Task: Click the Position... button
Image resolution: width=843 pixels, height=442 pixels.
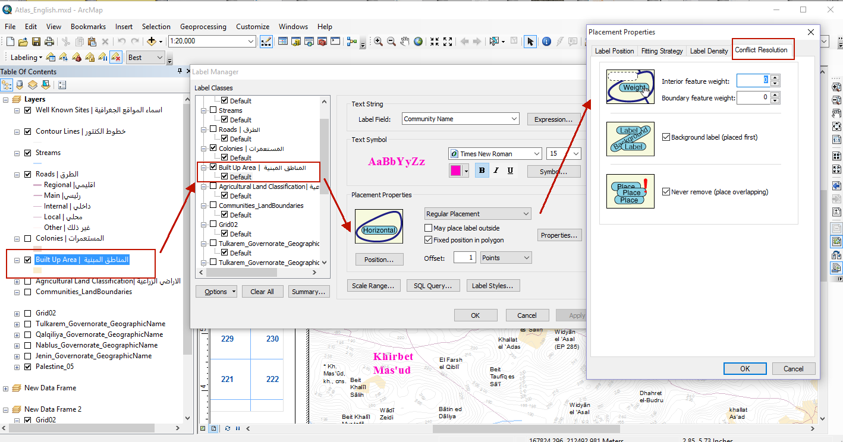Action: [x=379, y=260]
